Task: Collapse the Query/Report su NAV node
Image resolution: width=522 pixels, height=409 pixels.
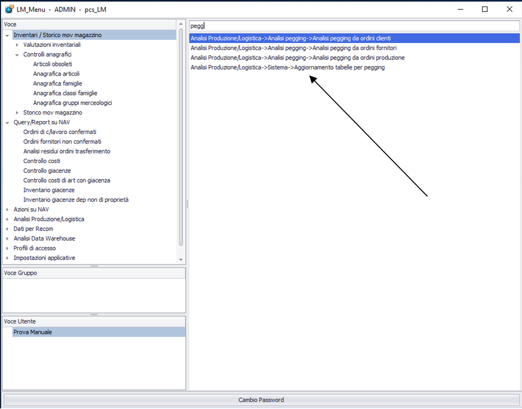Action: (x=8, y=123)
